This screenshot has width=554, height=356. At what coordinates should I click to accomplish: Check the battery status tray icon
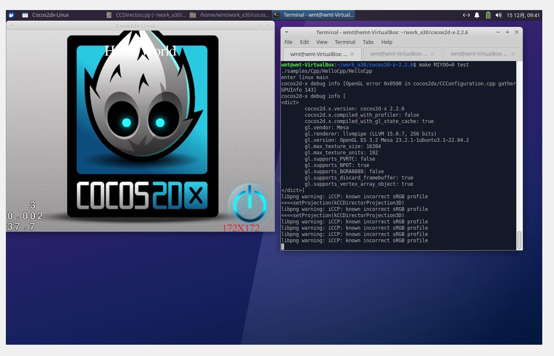coord(488,15)
